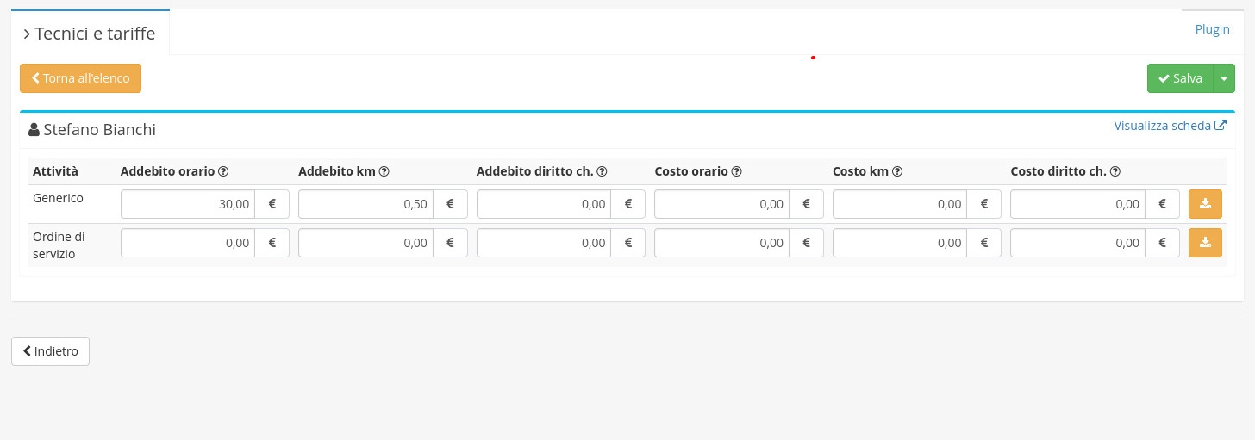Click the help icon beside Addebito diritto ch.
Viewport: 1255px width, 440px height.
click(x=602, y=171)
